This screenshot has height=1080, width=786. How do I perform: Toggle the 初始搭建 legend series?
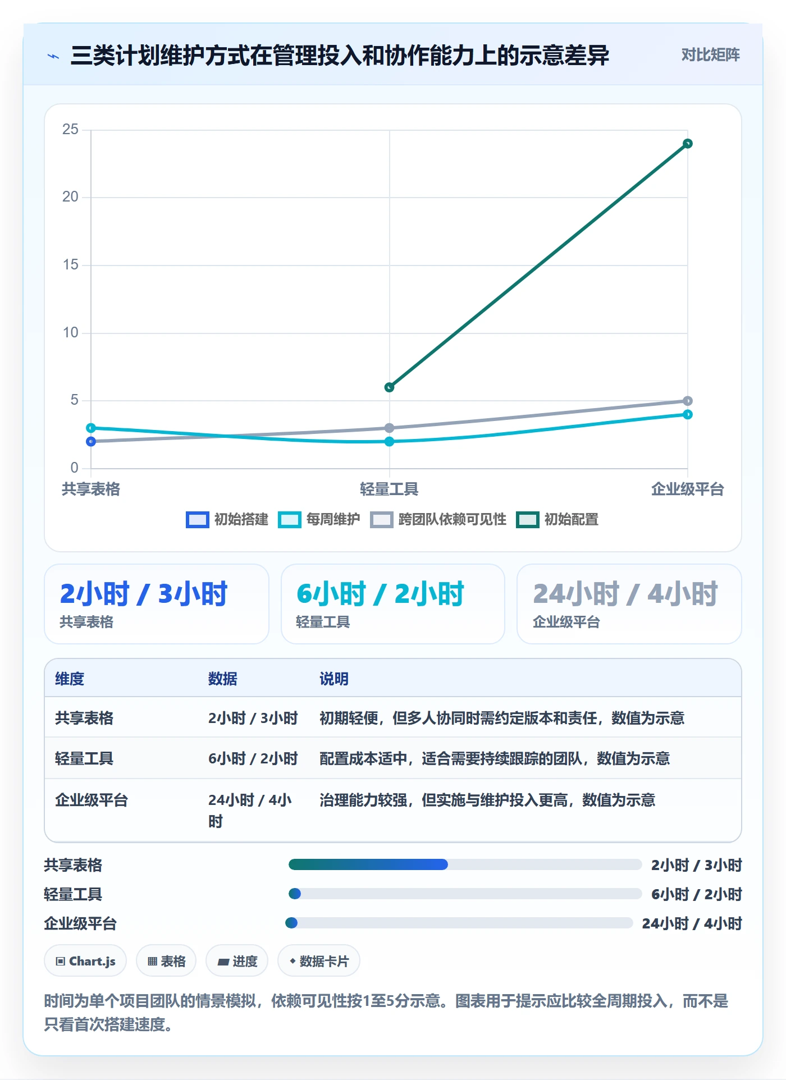click(x=227, y=520)
